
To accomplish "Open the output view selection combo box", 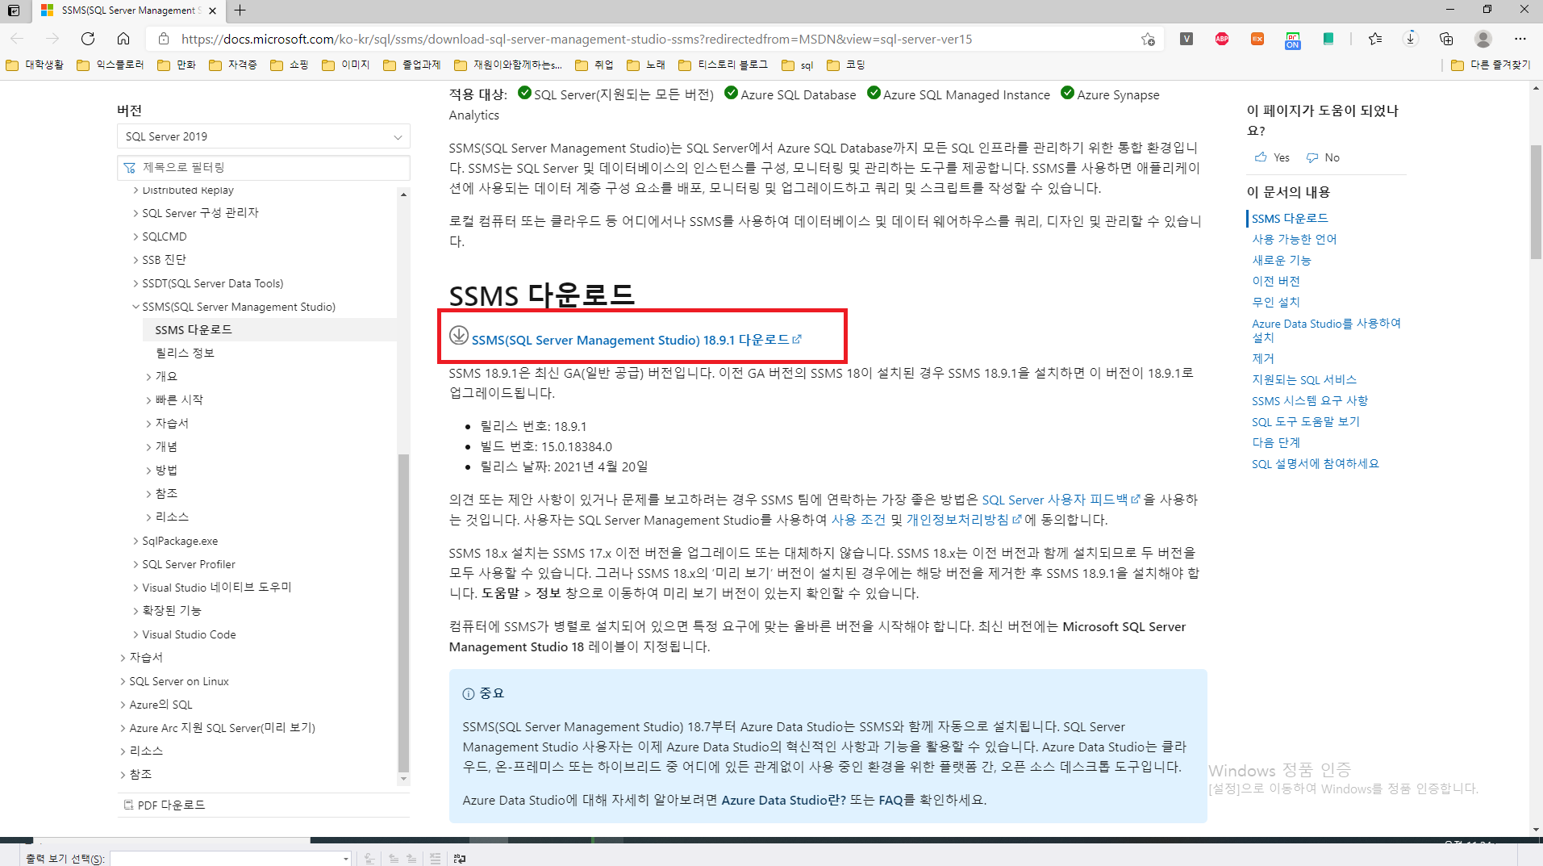I will coord(231,859).
